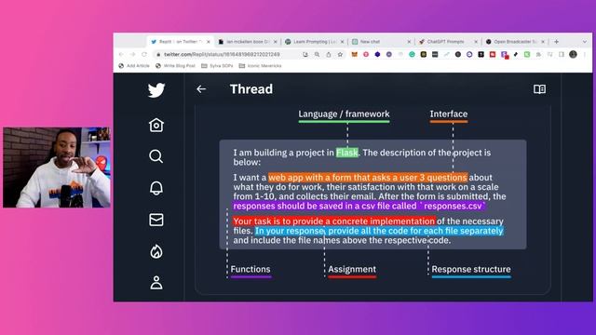Click the browser forward arrow
This screenshot has height=335, width=596.
[132, 55]
